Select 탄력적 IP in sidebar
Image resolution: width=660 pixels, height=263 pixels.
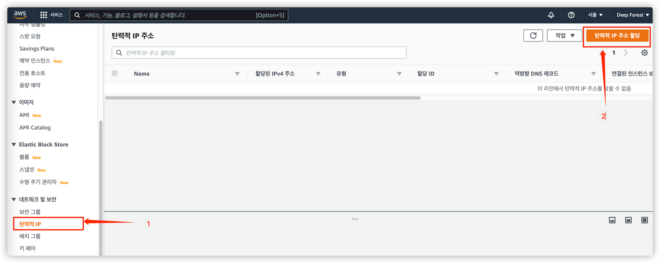click(30, 224)
